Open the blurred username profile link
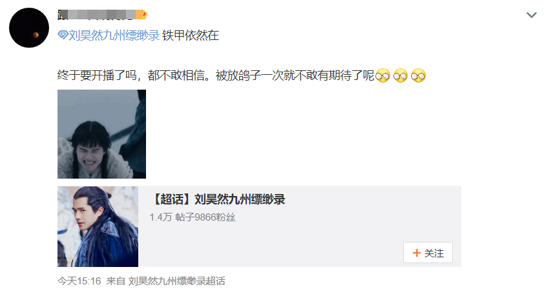Screen dimensions: 544x296 pos(97,15)
